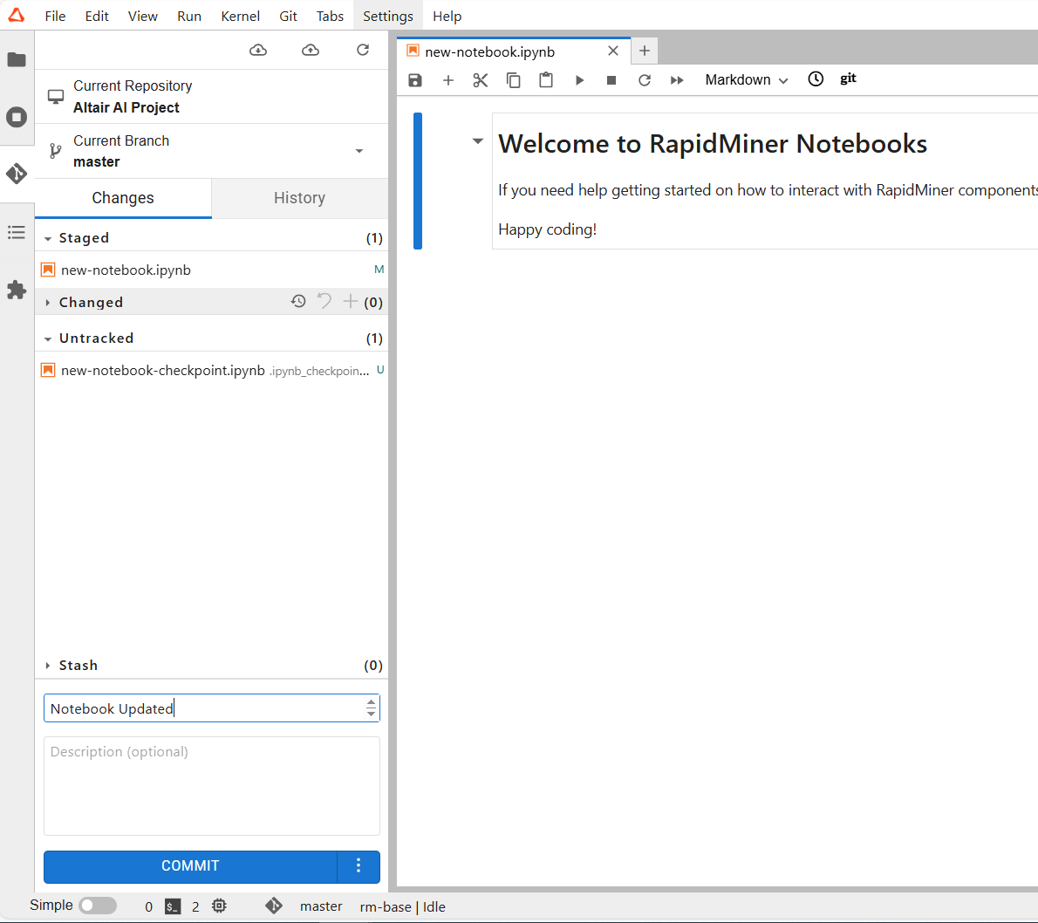Open the Help menu
This screenshot has height=923, width=1038.
(x=447, y=16)
